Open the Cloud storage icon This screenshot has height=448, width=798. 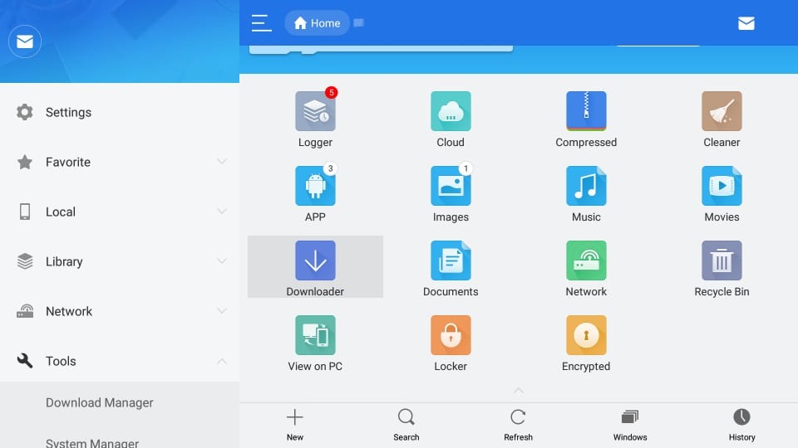451,111
